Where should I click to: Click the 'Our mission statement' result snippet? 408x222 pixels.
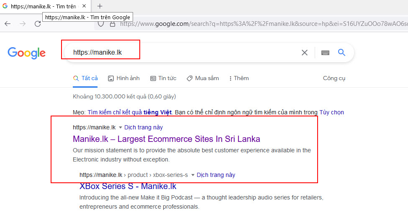pyautogui.click(x=192, y=155)
